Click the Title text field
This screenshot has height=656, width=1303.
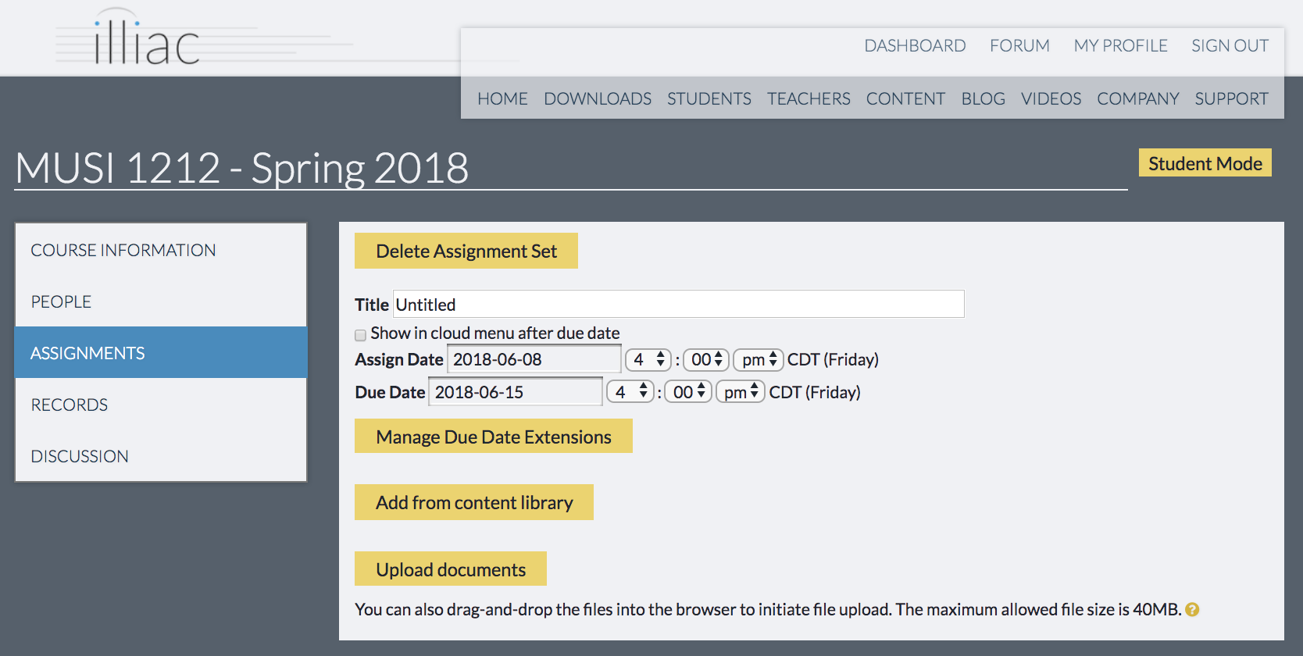678,304
